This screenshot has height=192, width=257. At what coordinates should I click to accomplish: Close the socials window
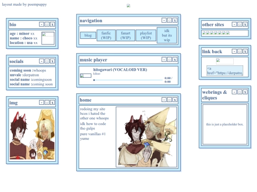click(x=52, y=61)
